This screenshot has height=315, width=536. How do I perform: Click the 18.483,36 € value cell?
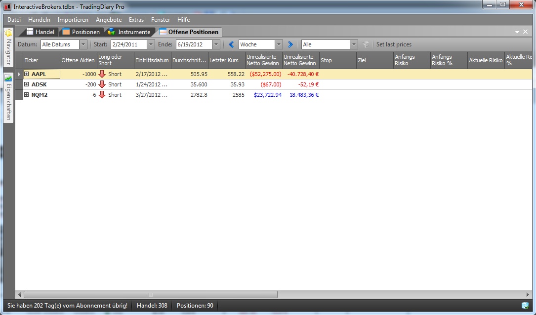coord(301,95)
